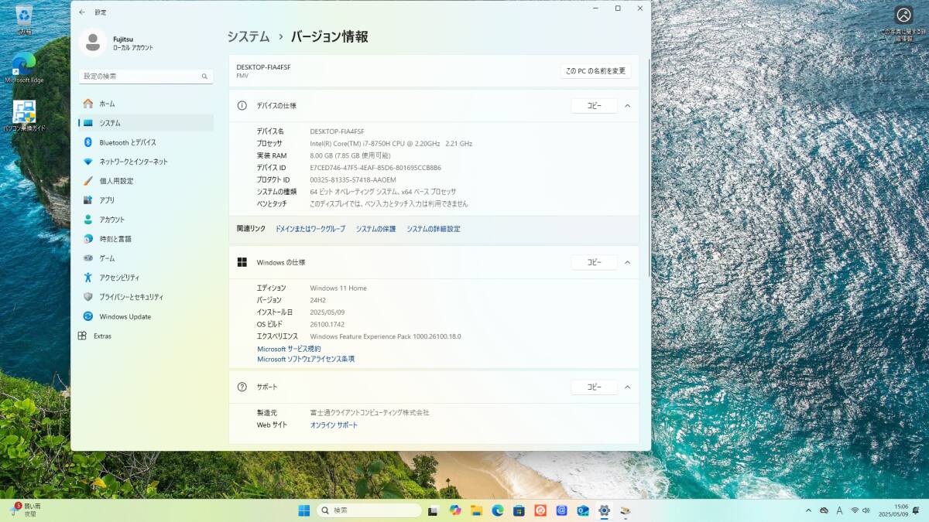Open アプリ settings in the sidebar
Image resolution: width=929 pixels, height=522 pixels.
[x=146, y=200]
